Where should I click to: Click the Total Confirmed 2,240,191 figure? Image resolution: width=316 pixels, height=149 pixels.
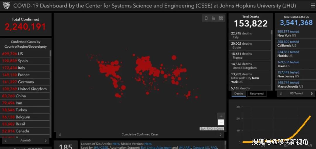[25, 27]
